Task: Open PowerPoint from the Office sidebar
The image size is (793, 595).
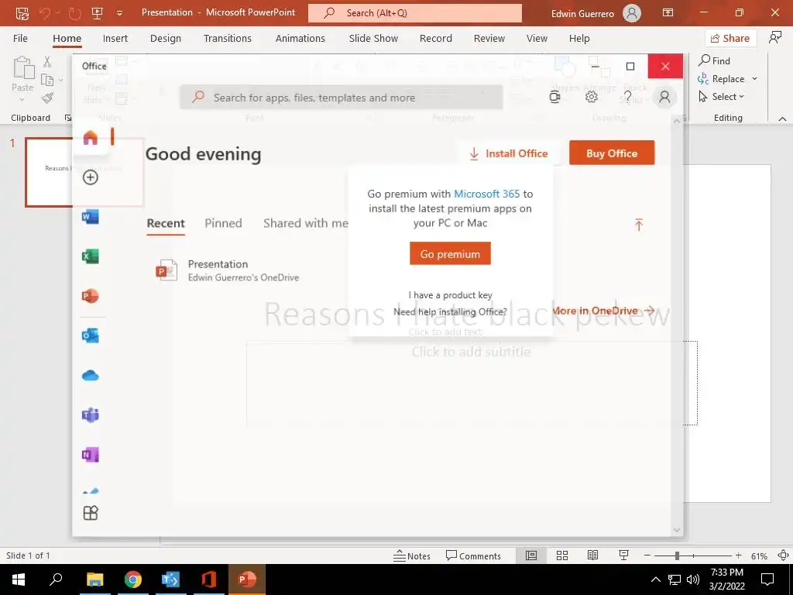Action: coord(90,296)
